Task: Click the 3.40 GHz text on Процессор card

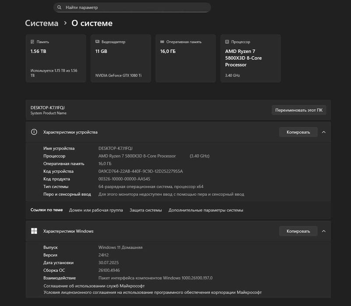Action: 232,75
